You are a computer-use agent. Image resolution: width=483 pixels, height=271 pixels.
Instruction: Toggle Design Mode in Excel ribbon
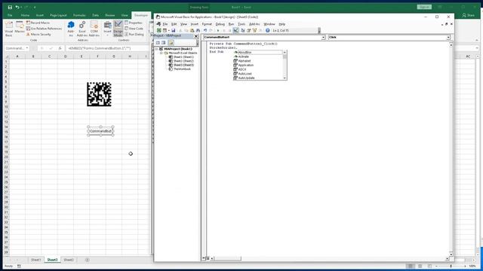118,29
